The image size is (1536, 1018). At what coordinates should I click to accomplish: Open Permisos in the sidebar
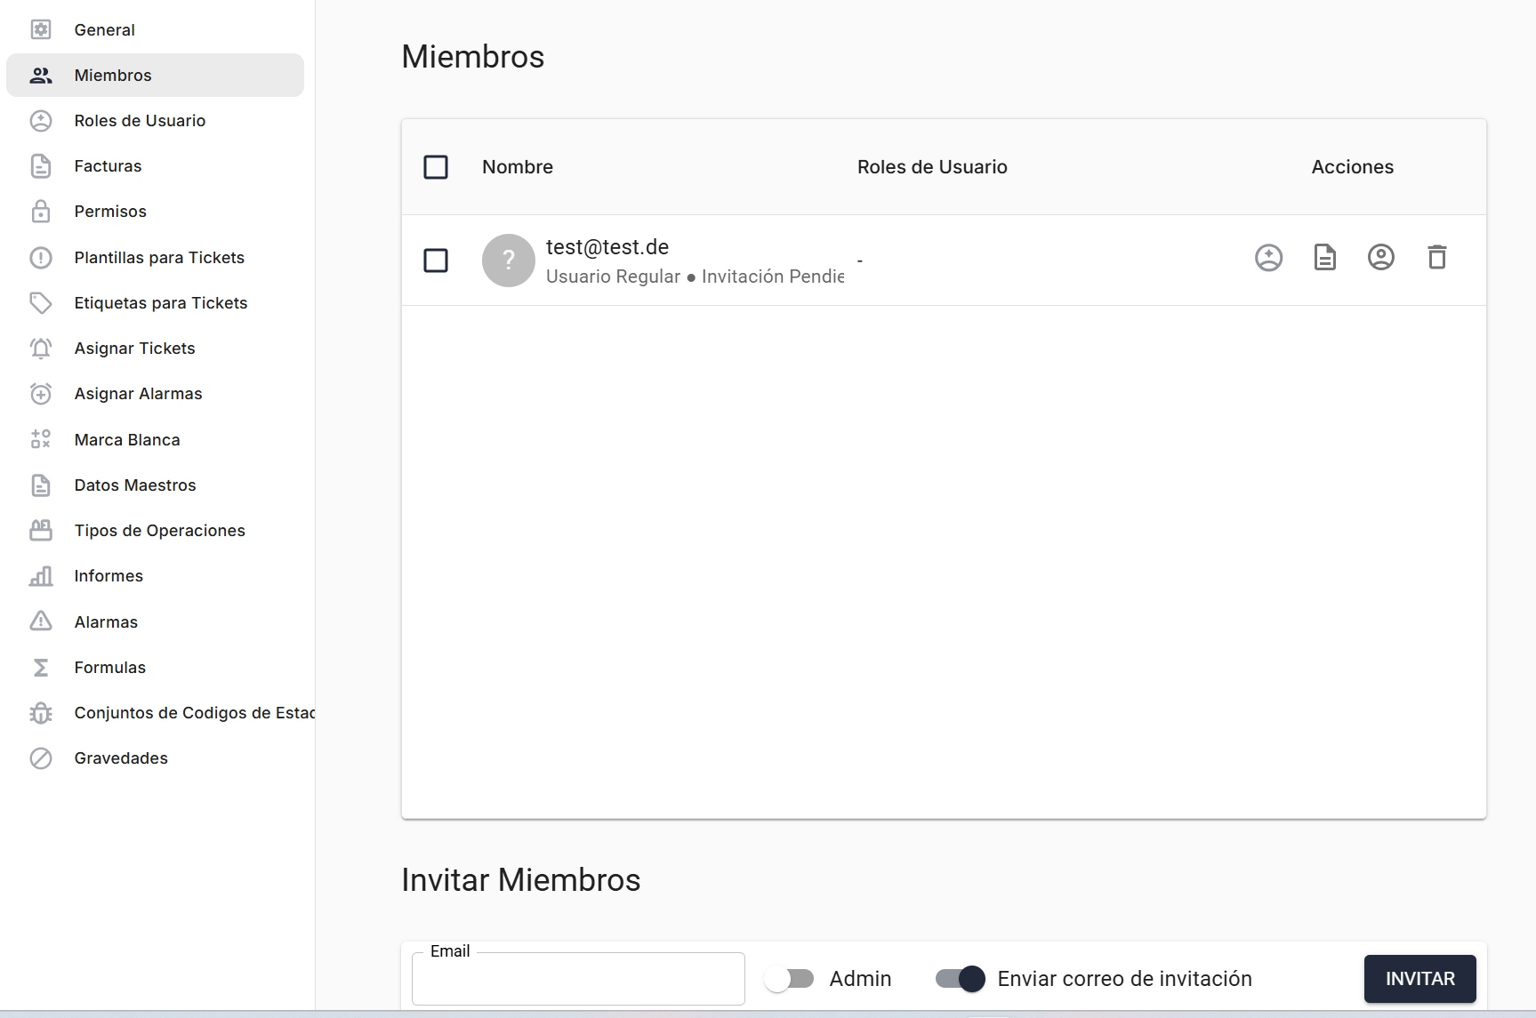point(110,212)
